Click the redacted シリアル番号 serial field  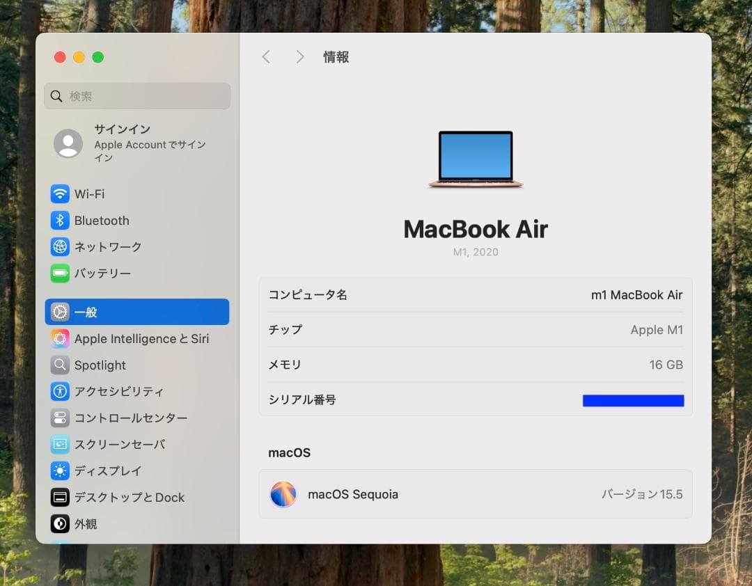point(633,400)
